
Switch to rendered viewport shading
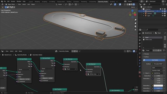[x=134, y=4]
